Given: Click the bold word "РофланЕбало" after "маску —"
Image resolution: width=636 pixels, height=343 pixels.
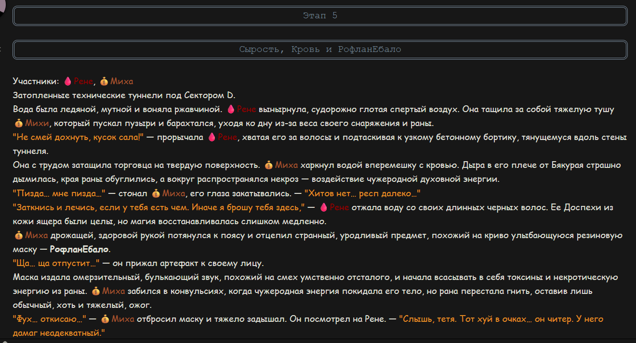Looking at the screenshot, I should point(79,250).
